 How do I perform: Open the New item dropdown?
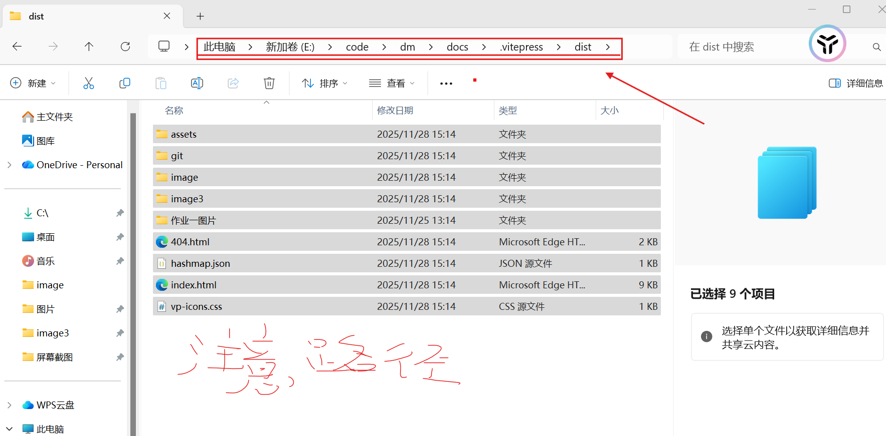(x=33, y=83)
